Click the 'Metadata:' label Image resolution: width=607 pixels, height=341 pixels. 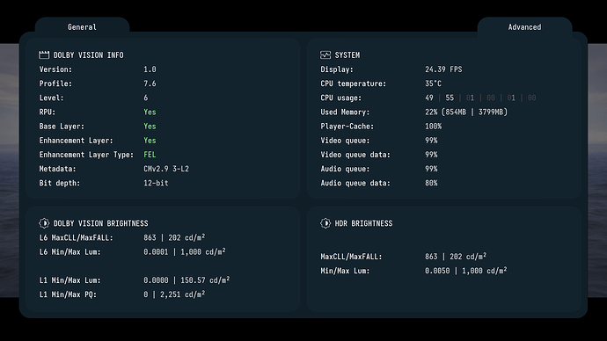tap(58, 169)
